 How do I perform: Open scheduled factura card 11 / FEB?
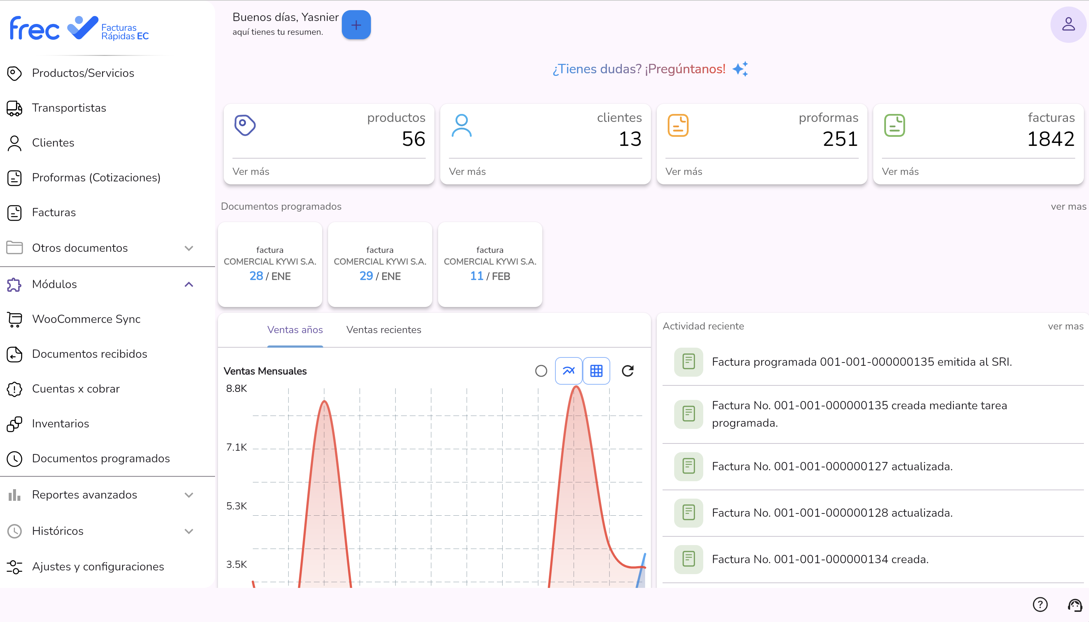click(490, 265)
